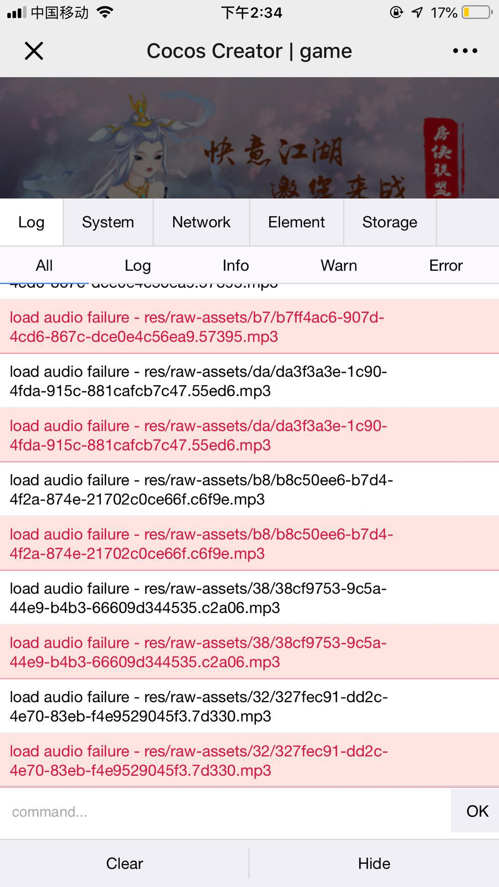Screen dimensions: 499x887
Task: Open the three-dot more options menu
Action: point(465,51)
